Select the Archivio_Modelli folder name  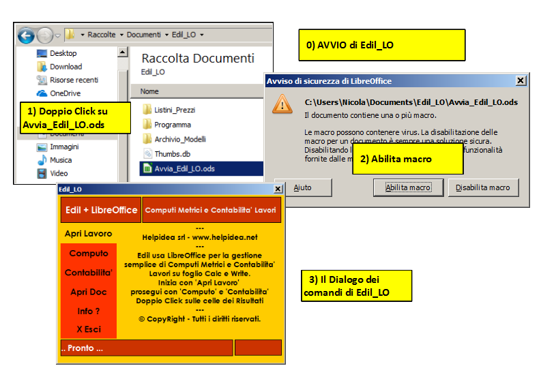180,139
